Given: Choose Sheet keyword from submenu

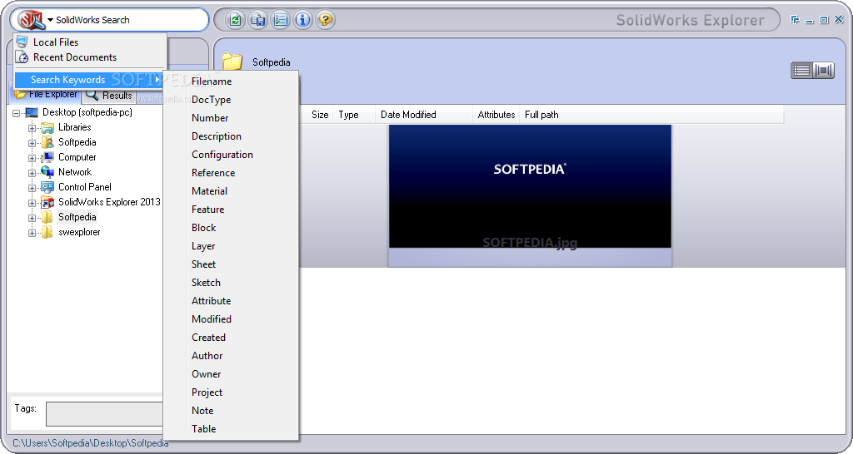Looking at the screenshot, I should point(231,264).
